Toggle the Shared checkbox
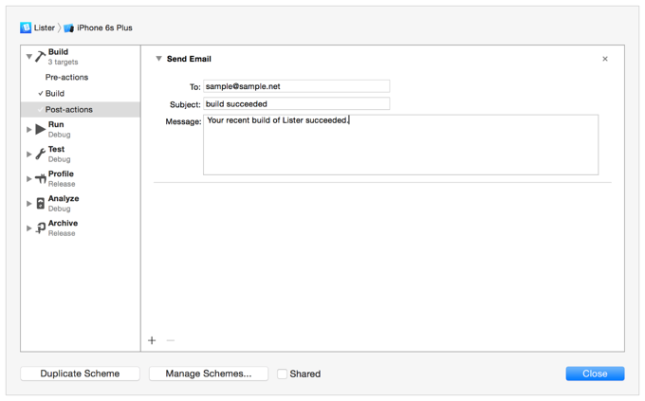The image size is (645, 401). pos(282,374)
